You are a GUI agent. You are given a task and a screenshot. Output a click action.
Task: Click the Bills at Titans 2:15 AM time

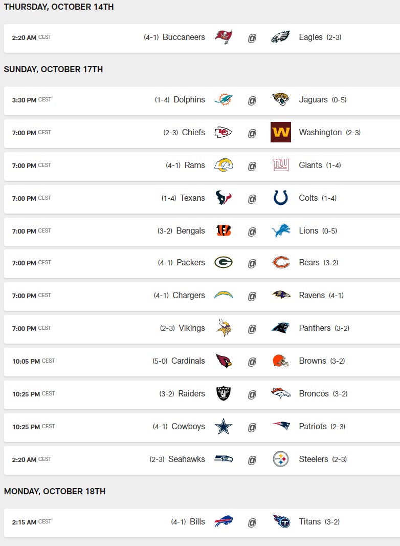pos(24,522)
